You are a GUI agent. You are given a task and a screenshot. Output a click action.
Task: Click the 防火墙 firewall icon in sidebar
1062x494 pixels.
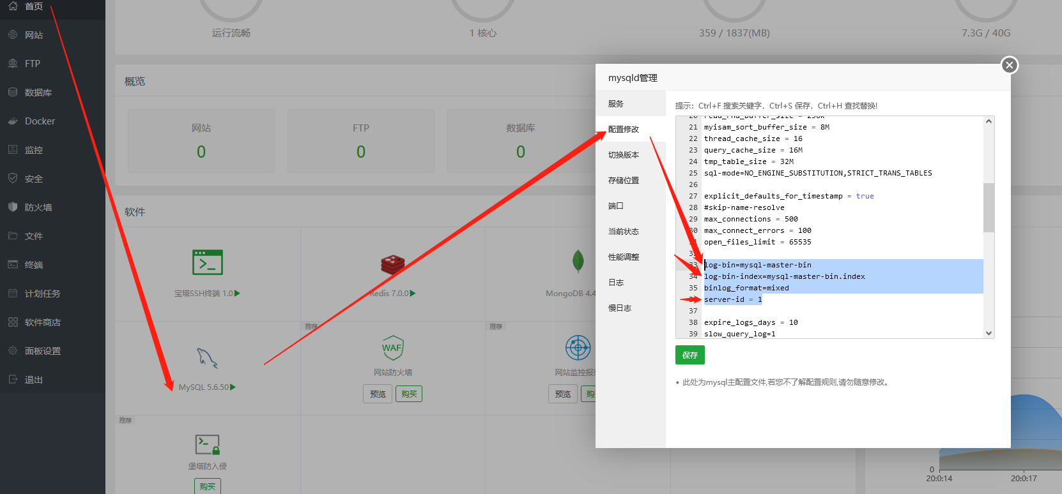click(13, 207)
